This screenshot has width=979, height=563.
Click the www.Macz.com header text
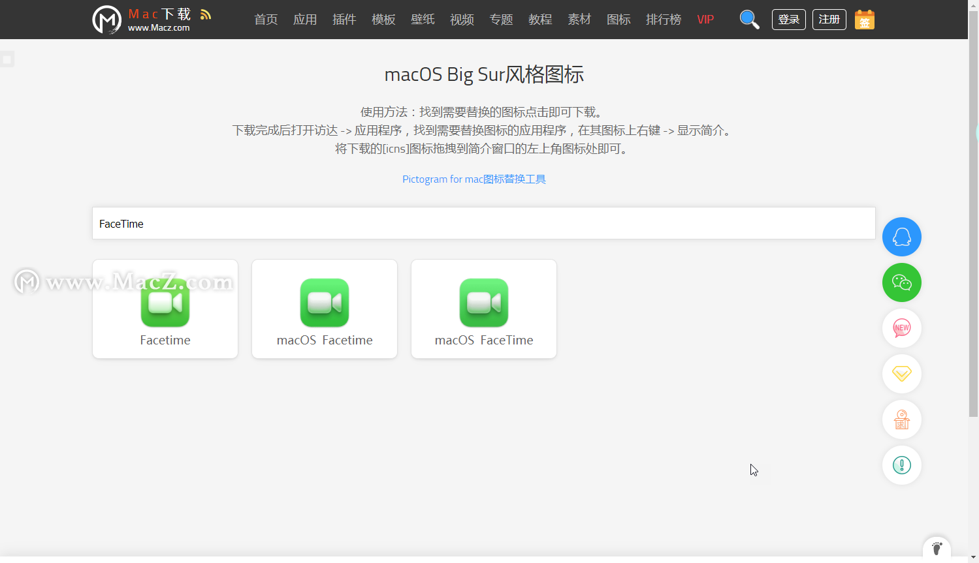[159, 28]
